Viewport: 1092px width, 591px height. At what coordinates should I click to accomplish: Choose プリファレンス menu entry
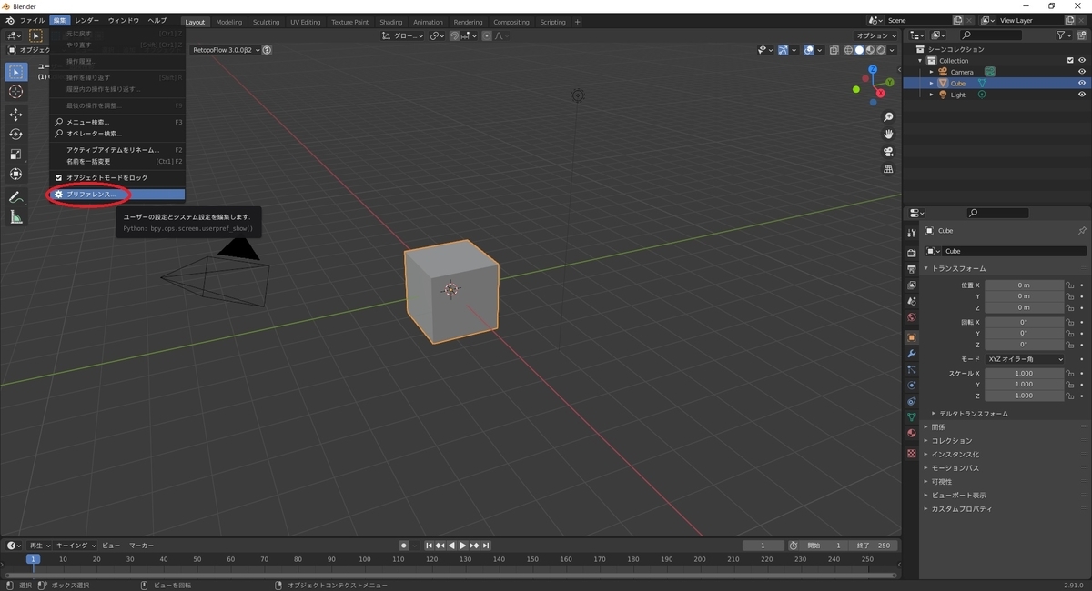coord(118,195)
